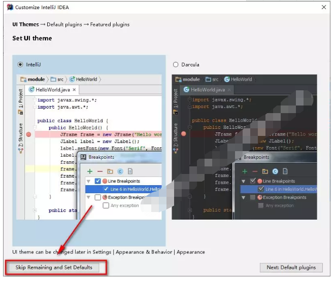
Task: Click the blue C class icon in Darcula Breakpoints toolbar
Action: [275, 171]
